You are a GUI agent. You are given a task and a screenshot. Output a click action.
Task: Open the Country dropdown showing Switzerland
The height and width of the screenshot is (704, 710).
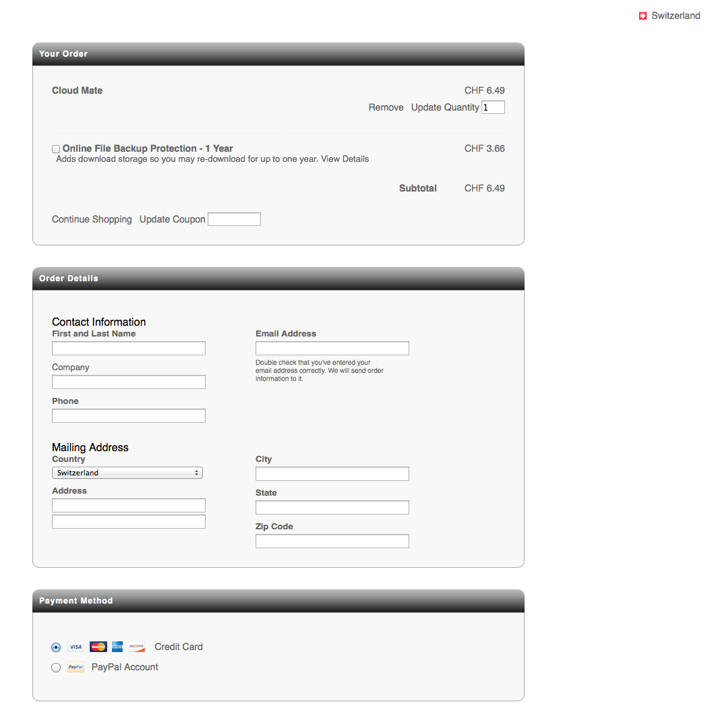(x=127, y=473)
